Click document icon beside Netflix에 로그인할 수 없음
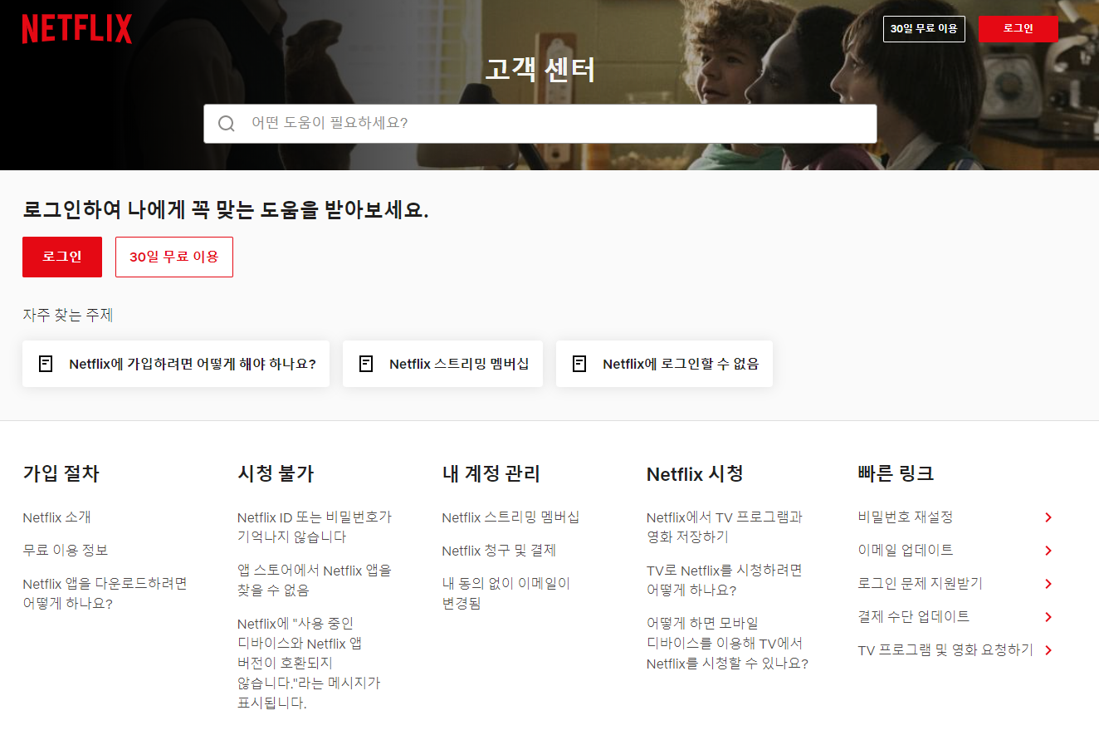 tap(579, 364)
